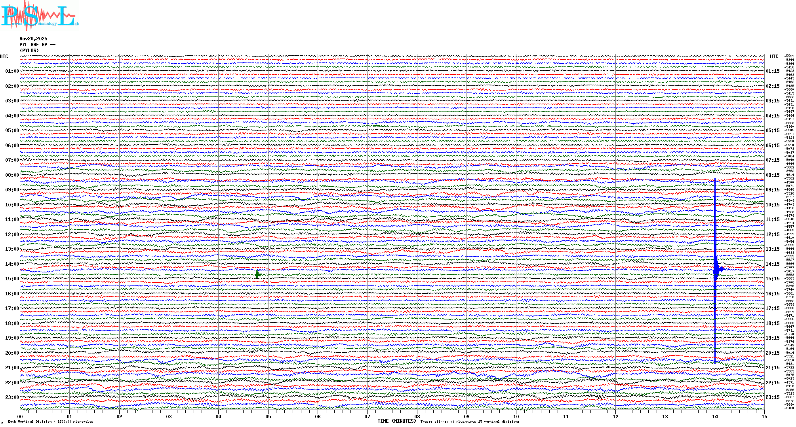Click the 08:00 hour label on left axis
Viewport: 796px width, 427px height.
pos(12,175)
